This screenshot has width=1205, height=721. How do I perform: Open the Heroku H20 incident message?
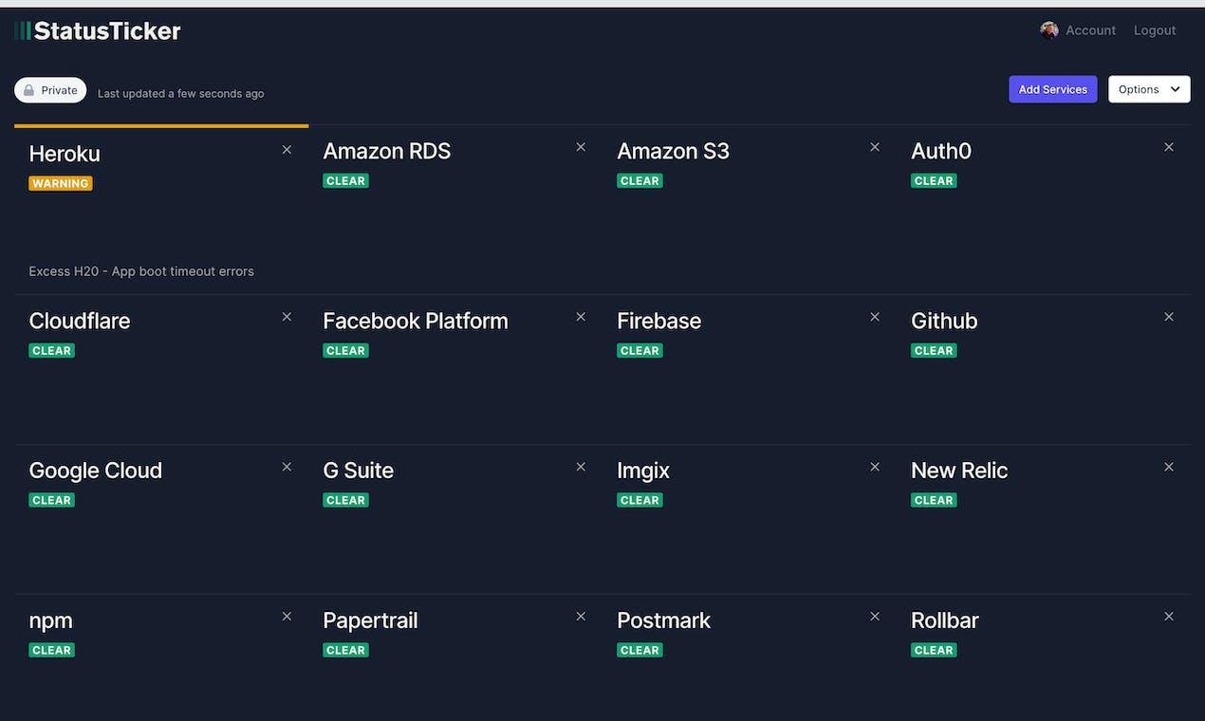[x=141, y=271]
